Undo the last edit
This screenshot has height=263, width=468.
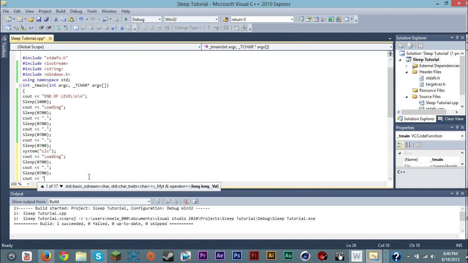tap(81, 19)
